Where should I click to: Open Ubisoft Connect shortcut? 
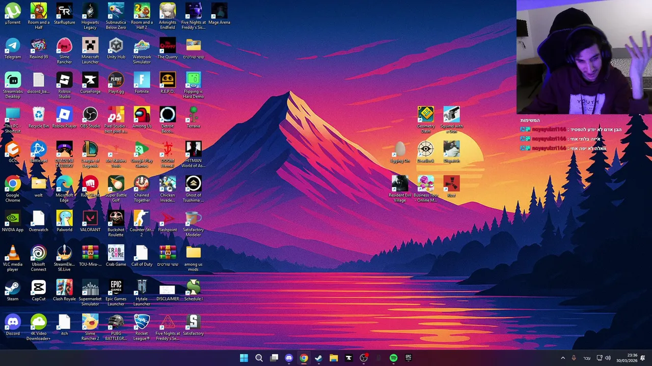39,258
